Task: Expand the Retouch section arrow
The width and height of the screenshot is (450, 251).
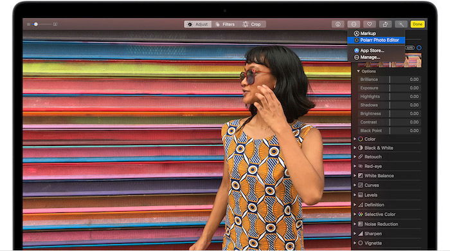Action: [x=355, y=157]
